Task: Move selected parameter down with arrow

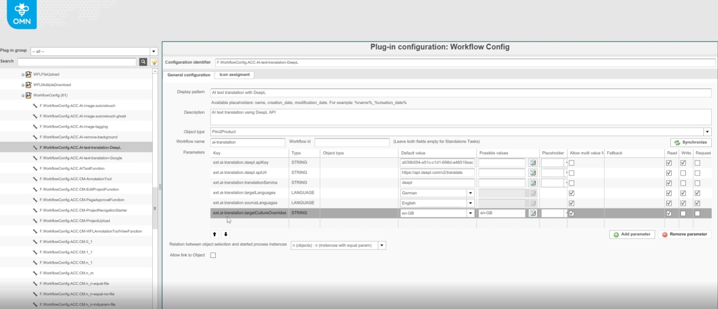Action: pos(226,234)
